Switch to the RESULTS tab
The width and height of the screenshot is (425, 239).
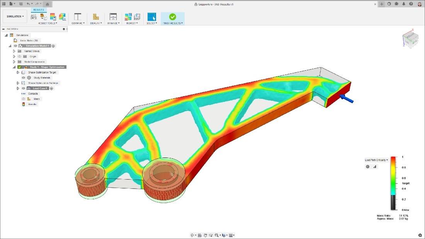[38, 10]
